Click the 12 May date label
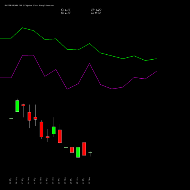Image resolution: width=190 pixels, height=190 pixels. click(41, 180)
